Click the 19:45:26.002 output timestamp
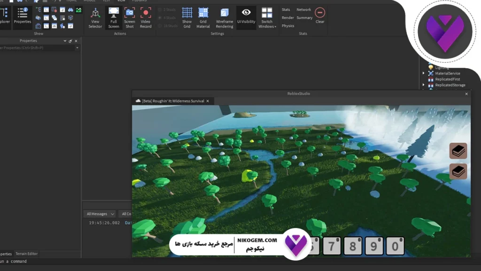Screen dimensions: 481x271 point(104,223)
